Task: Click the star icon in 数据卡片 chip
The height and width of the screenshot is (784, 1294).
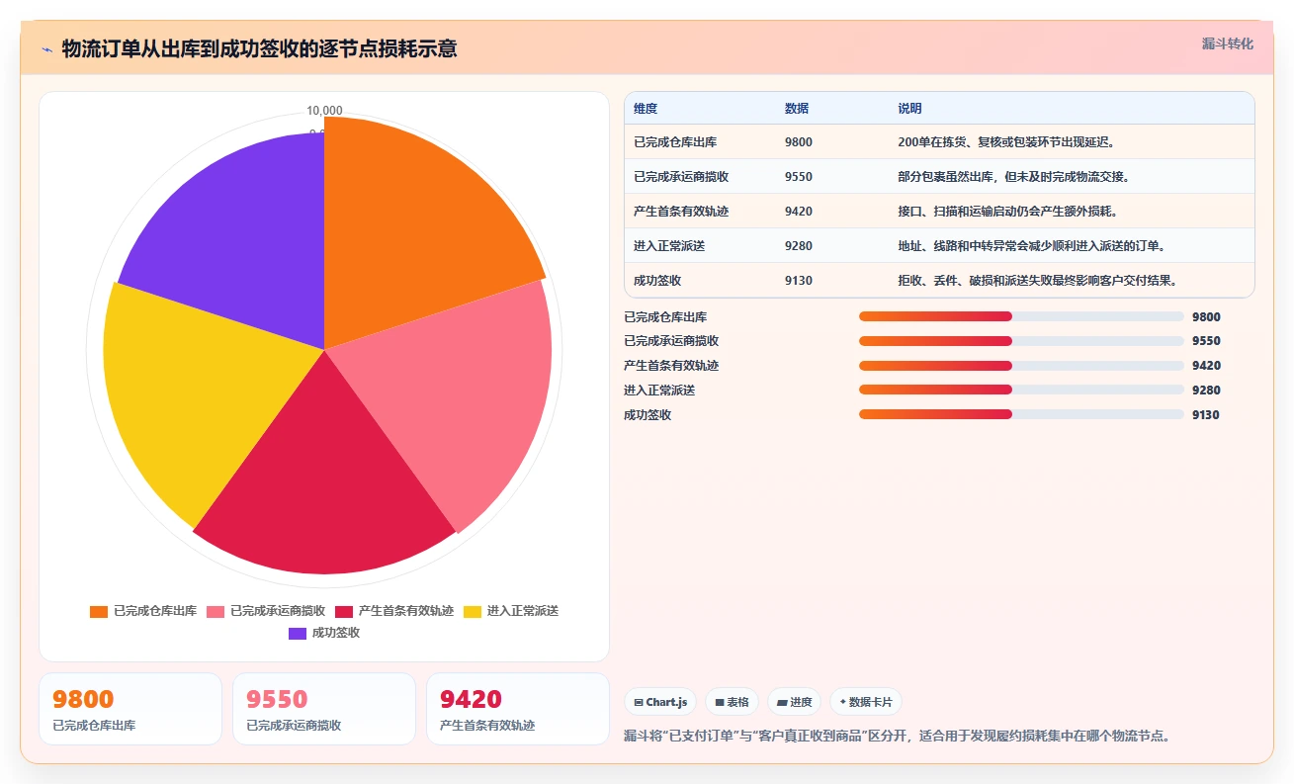Action: (x=842, y=702)
